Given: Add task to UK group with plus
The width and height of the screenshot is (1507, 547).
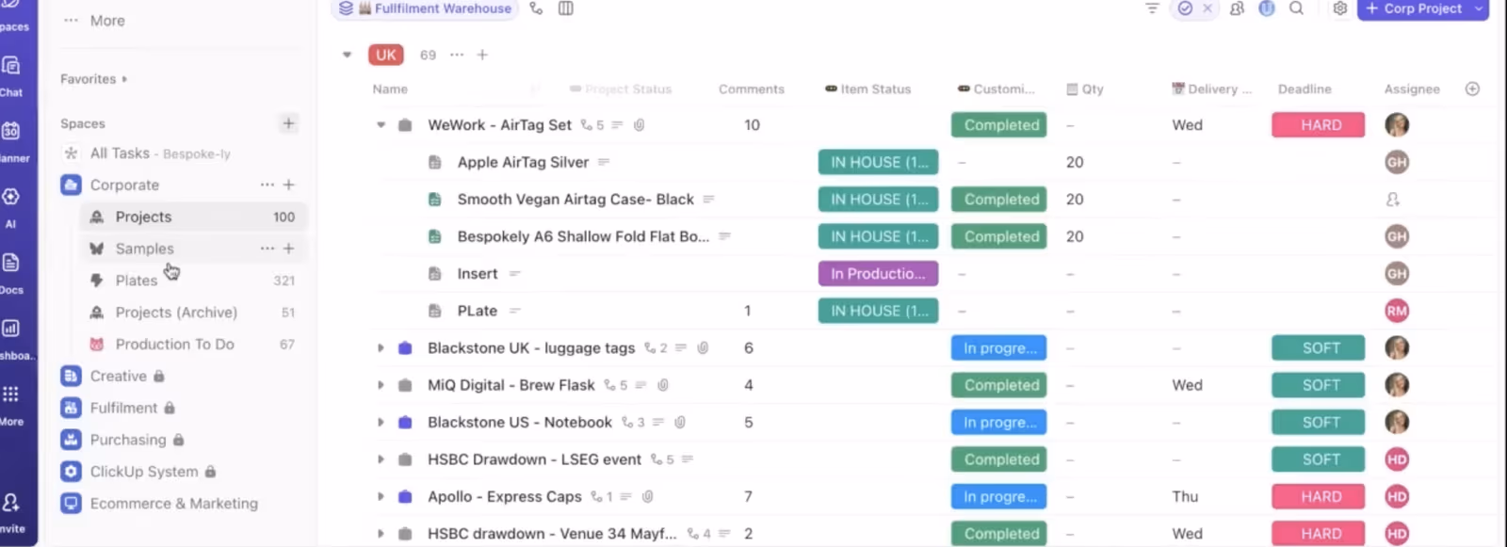Looking at the screenshot, I should [482, 55].
